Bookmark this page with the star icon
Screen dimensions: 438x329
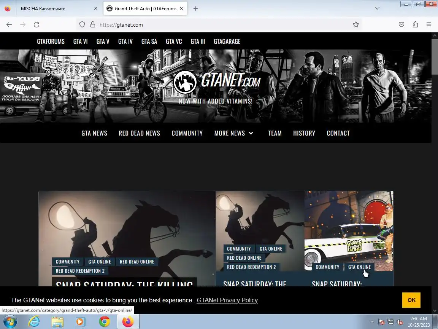point(355,25)
